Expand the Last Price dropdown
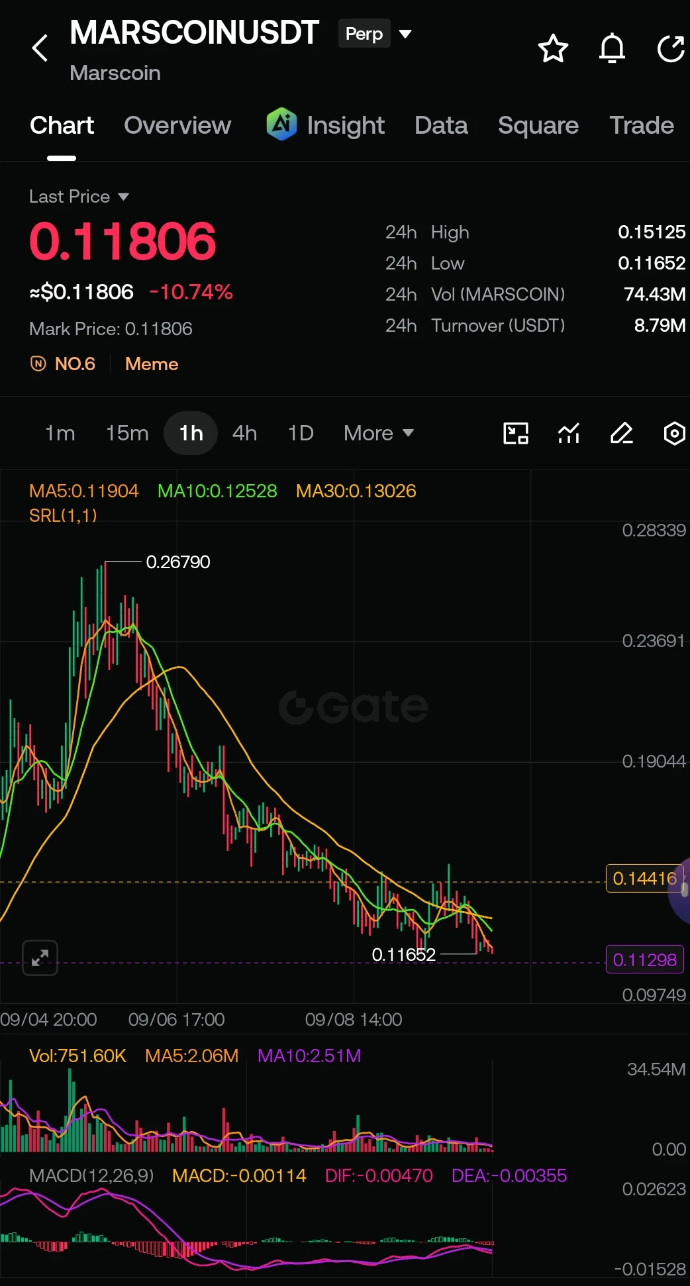 pyautogui.click(x=79, y=197)
